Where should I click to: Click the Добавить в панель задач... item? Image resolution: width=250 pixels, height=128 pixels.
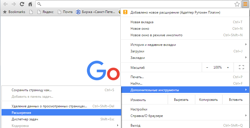click(x=61, y=97)
